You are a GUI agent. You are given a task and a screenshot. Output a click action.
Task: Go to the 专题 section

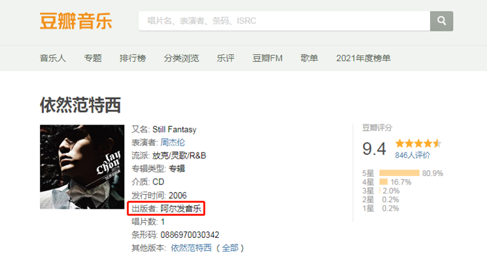(x=93, y=58)
